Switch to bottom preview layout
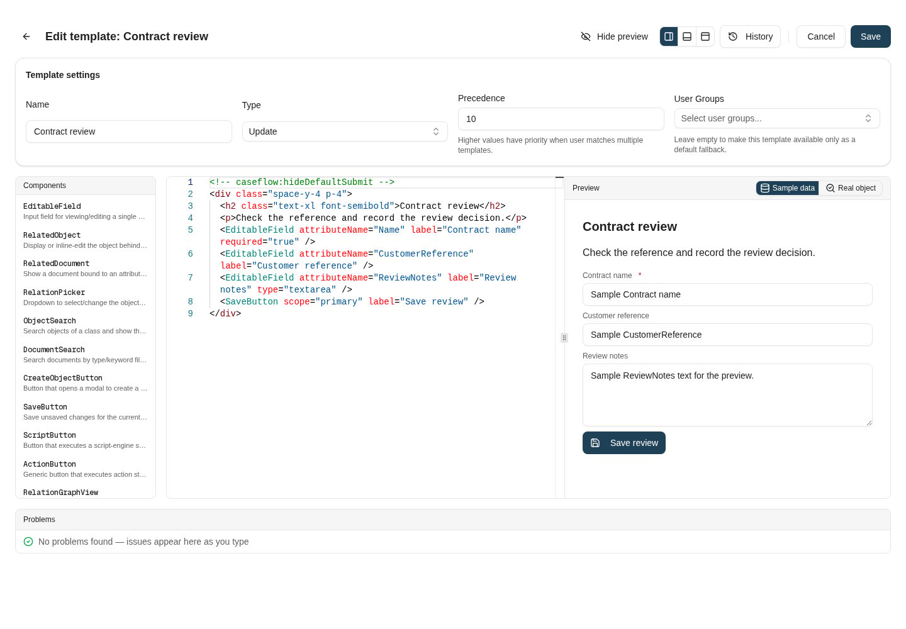Image resolution: width=906 pixels, height=629 pixels. click(x=687, y=36)
